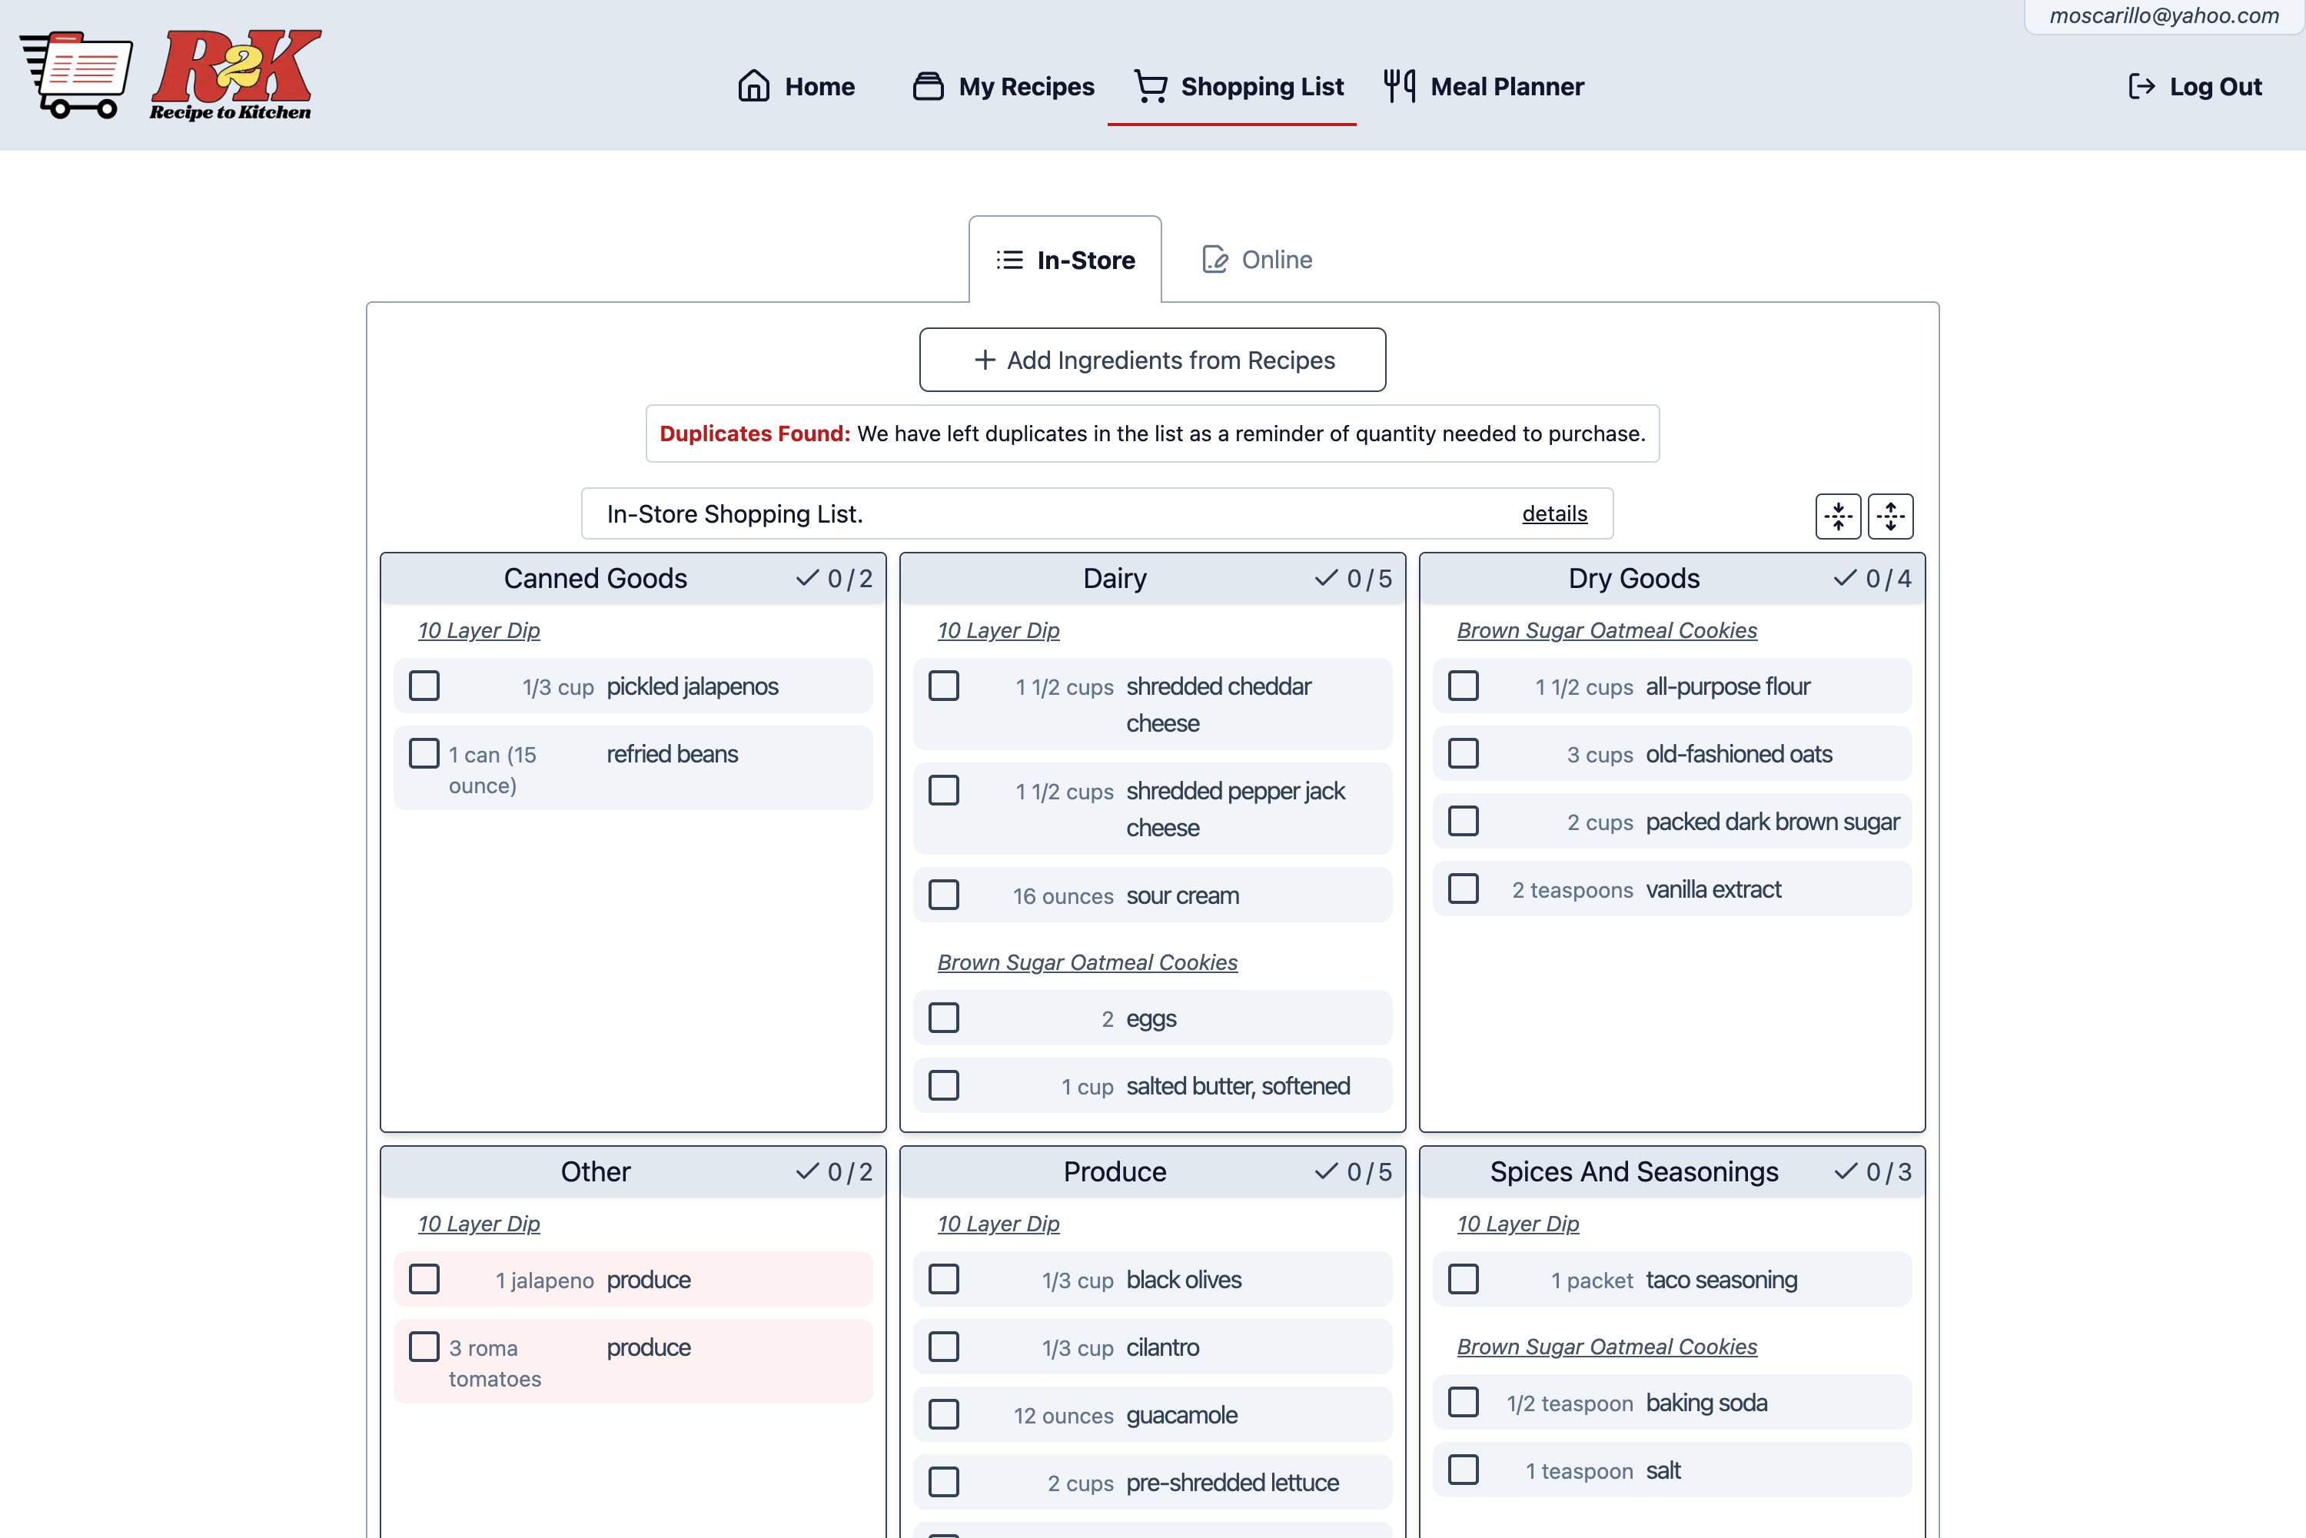Click the Log Out arrow icon
2306x1538 pixels.
point(2142,86)
